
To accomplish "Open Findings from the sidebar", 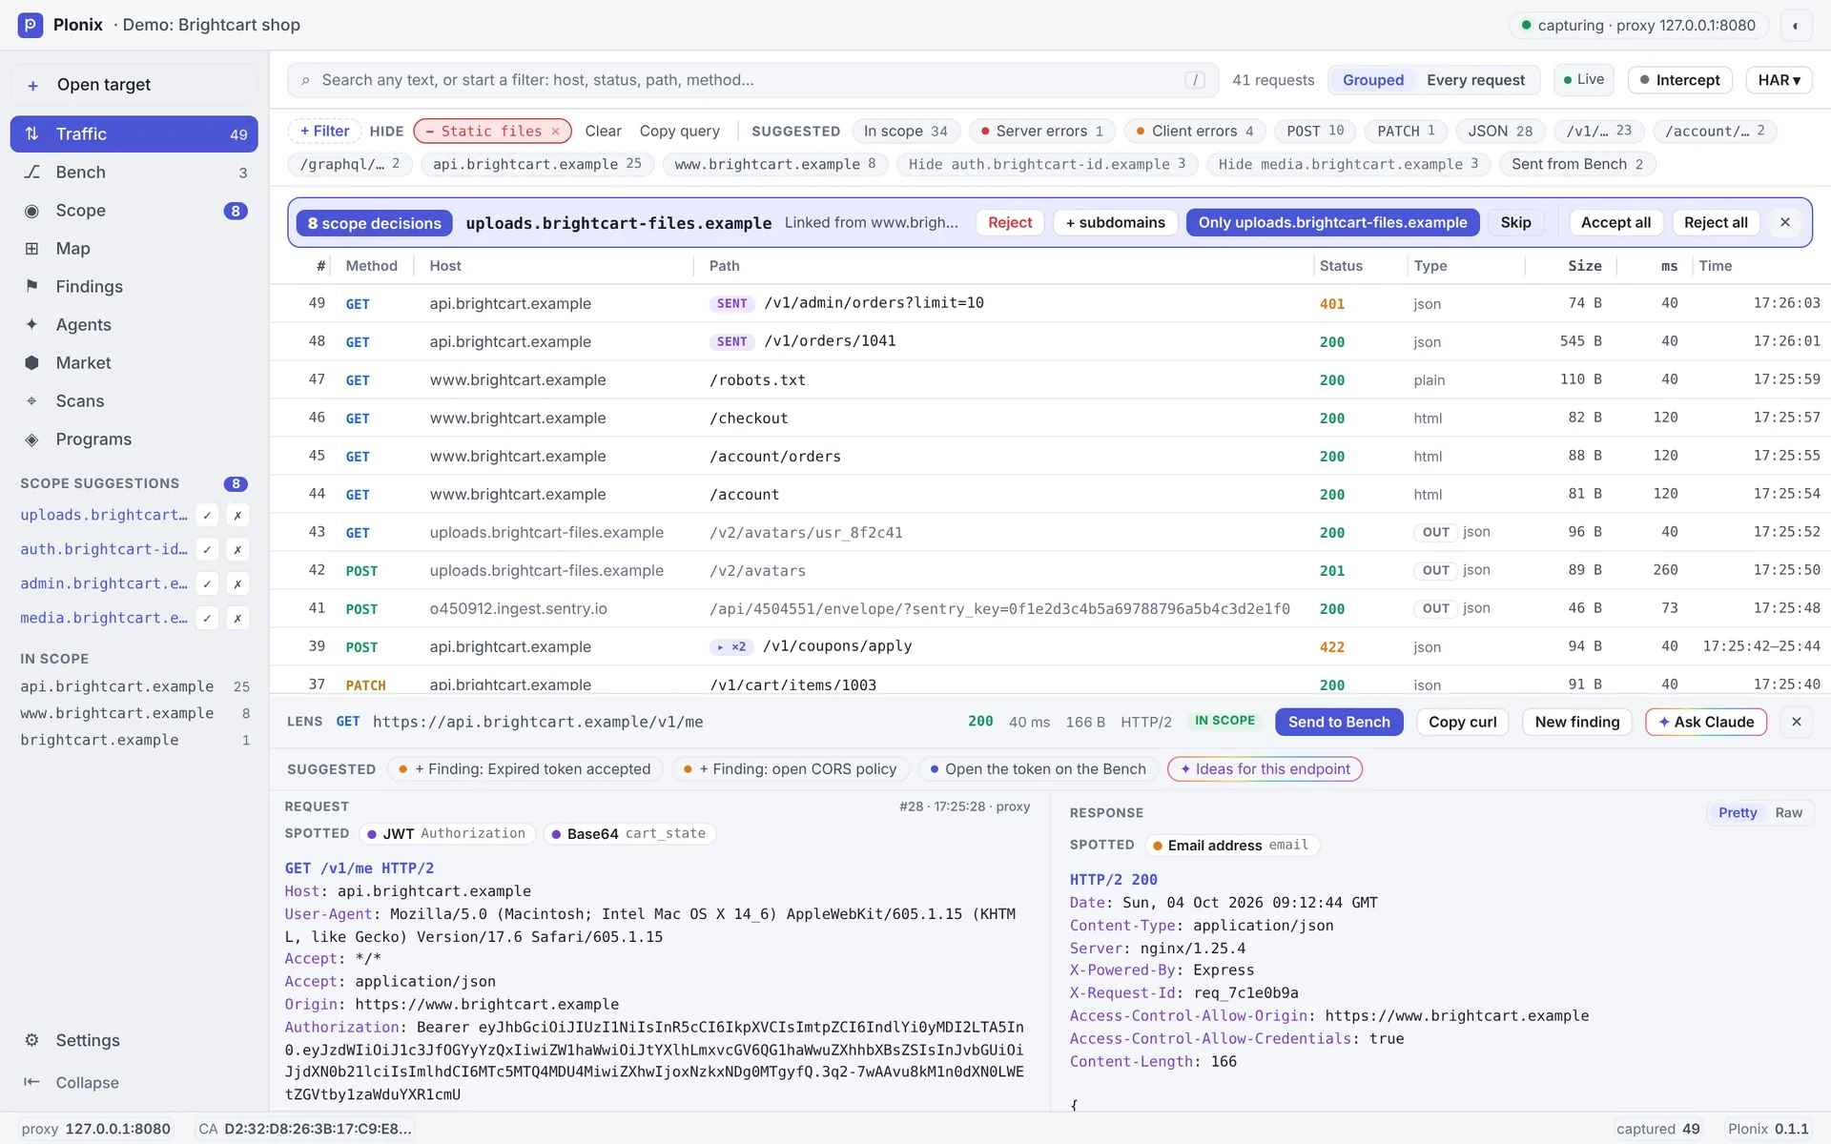I will coord(134,287).
